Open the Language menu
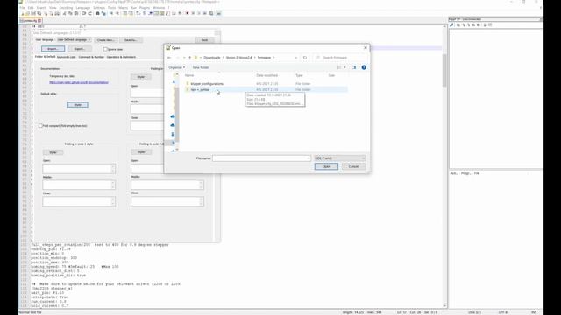561x315 pixels. pos(83,8)
